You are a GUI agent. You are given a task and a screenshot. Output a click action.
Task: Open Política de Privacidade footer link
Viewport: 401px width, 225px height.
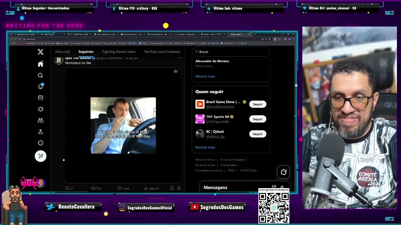232,160
